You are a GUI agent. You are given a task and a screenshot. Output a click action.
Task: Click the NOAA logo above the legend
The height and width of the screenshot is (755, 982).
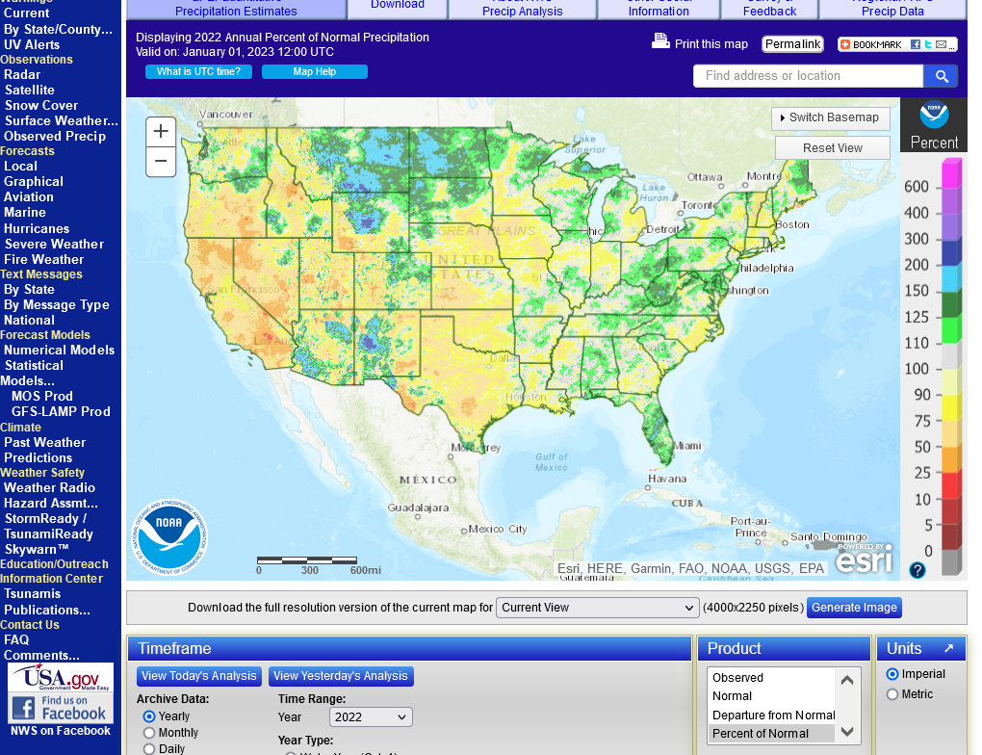[x=934, y=114]
